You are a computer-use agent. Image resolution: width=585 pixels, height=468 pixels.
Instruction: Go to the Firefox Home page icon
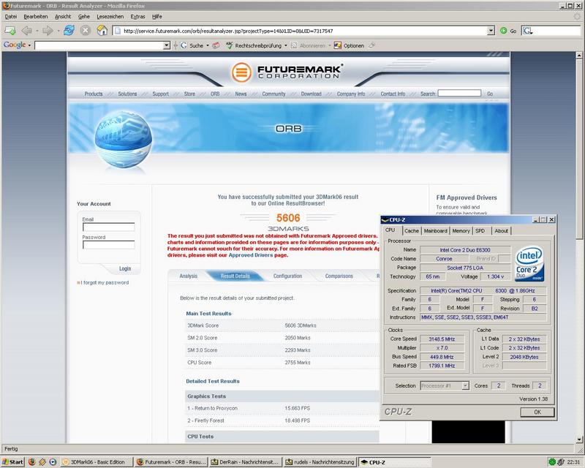point(102,31)
